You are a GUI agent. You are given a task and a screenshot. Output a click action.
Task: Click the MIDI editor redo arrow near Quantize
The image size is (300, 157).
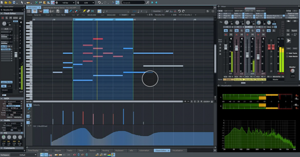(183, 11)
